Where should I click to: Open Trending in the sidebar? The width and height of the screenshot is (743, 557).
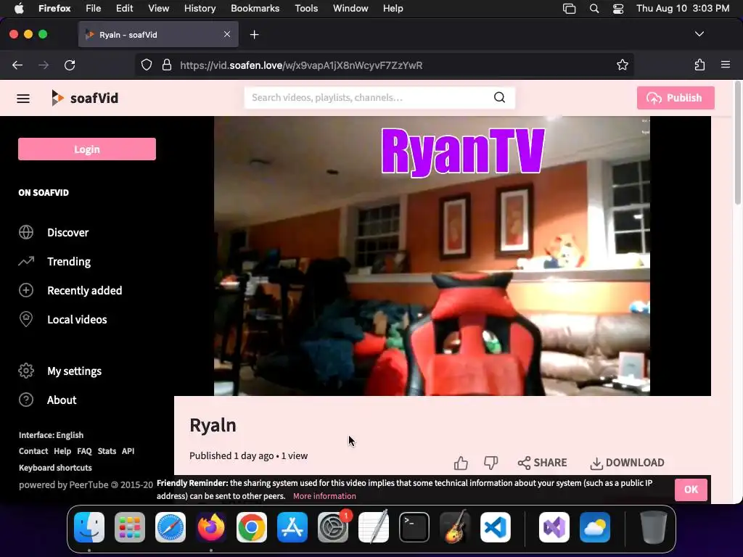69,261
